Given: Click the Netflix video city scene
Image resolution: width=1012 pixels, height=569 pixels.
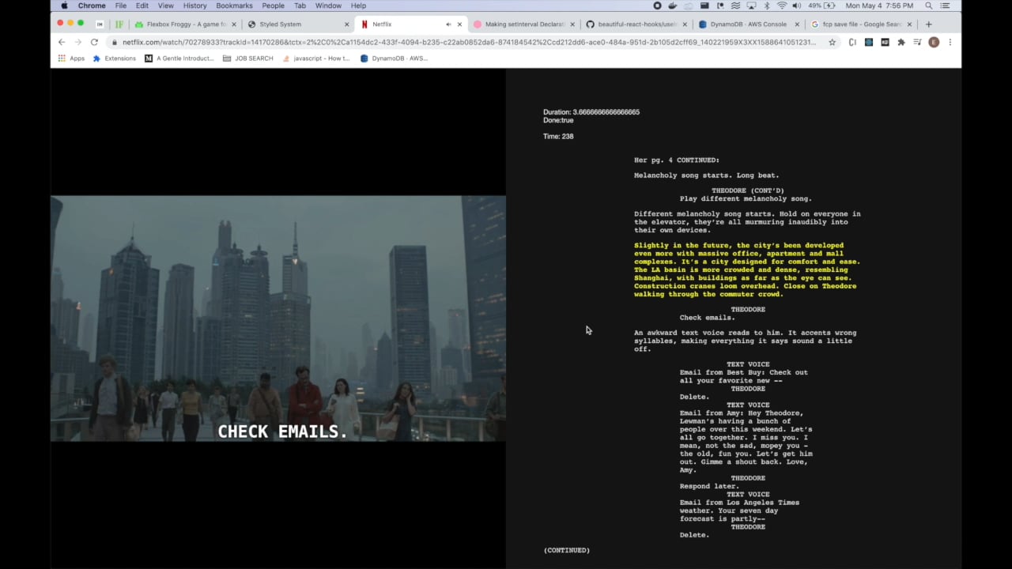Looking at the screenshot, I should click(278, 318).
